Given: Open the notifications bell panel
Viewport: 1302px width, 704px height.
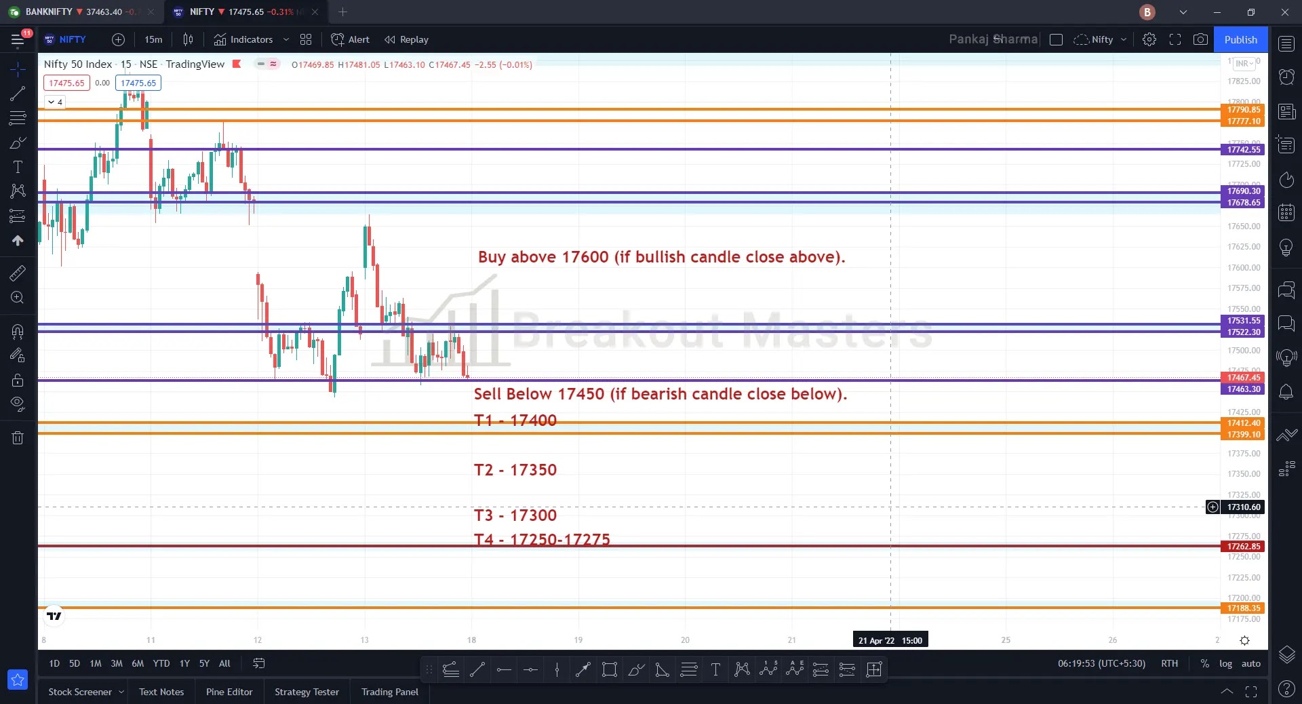Looking at the screenshot, I should click(x=1286, y=392).
